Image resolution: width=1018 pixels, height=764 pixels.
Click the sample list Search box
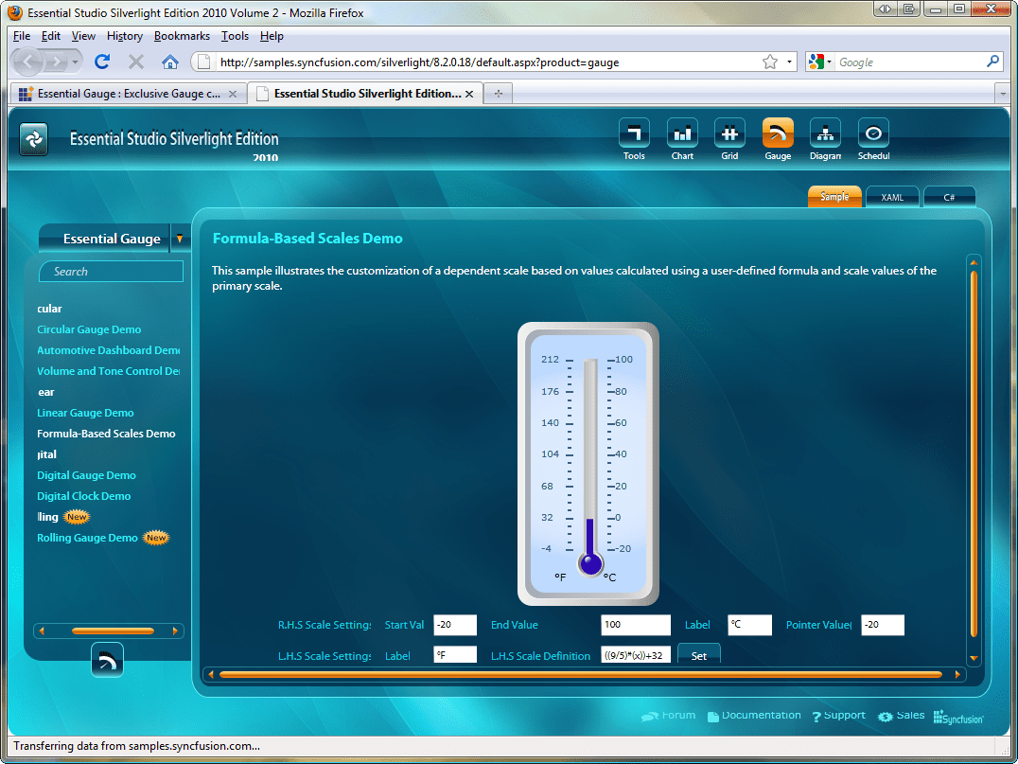(112, 272)
